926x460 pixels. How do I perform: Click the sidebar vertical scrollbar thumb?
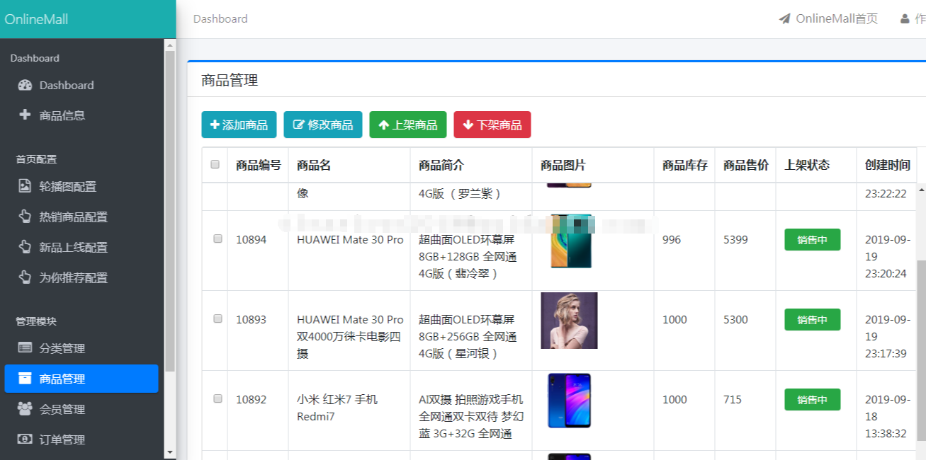(x=169, y=211)
